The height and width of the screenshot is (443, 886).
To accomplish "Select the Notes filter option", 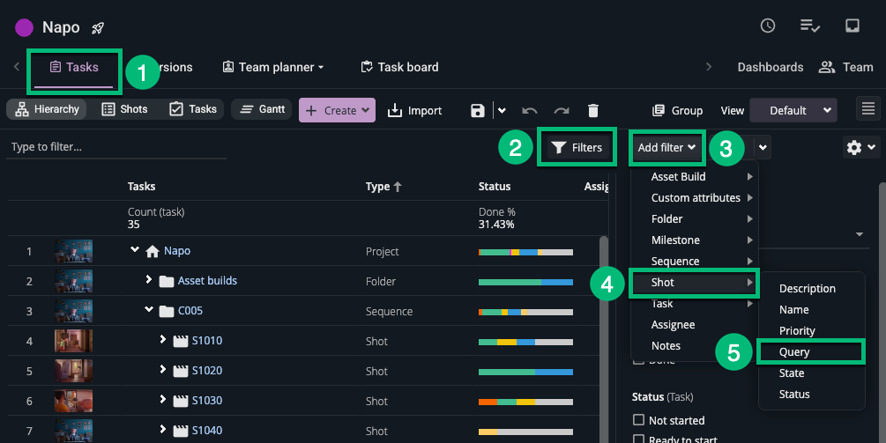I will click(x=695, y=346).
